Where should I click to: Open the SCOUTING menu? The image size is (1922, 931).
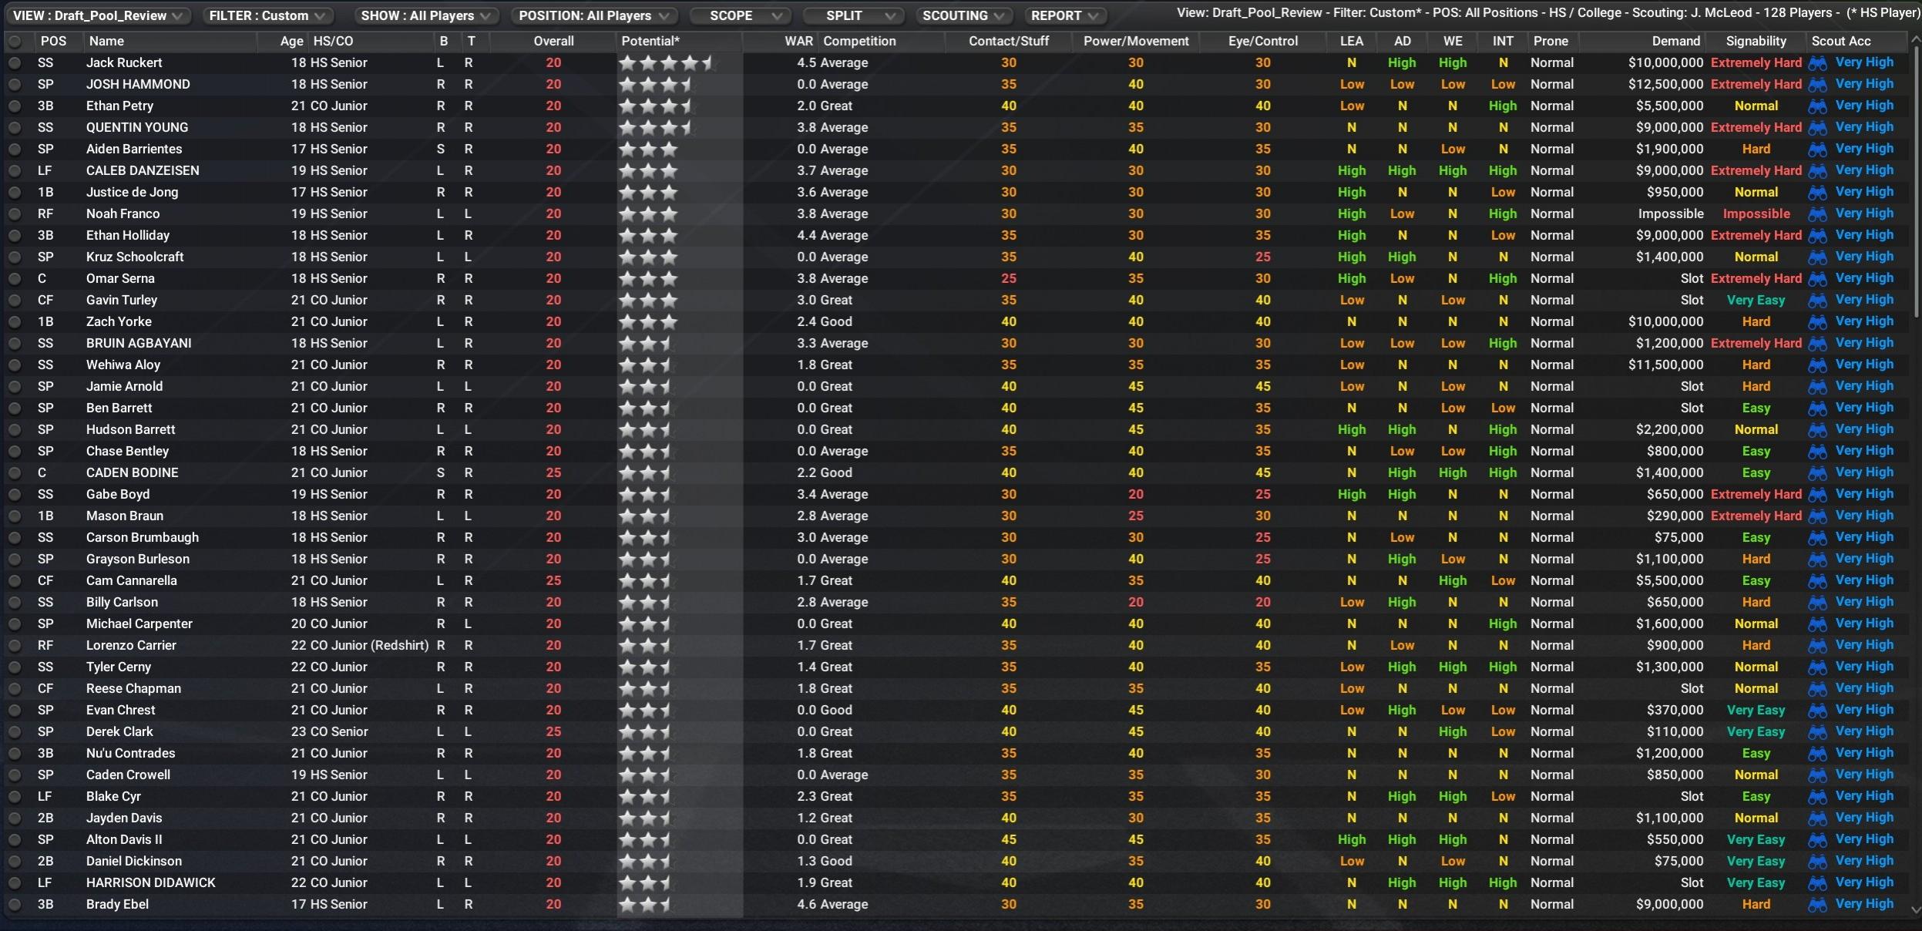pos(963,15)
